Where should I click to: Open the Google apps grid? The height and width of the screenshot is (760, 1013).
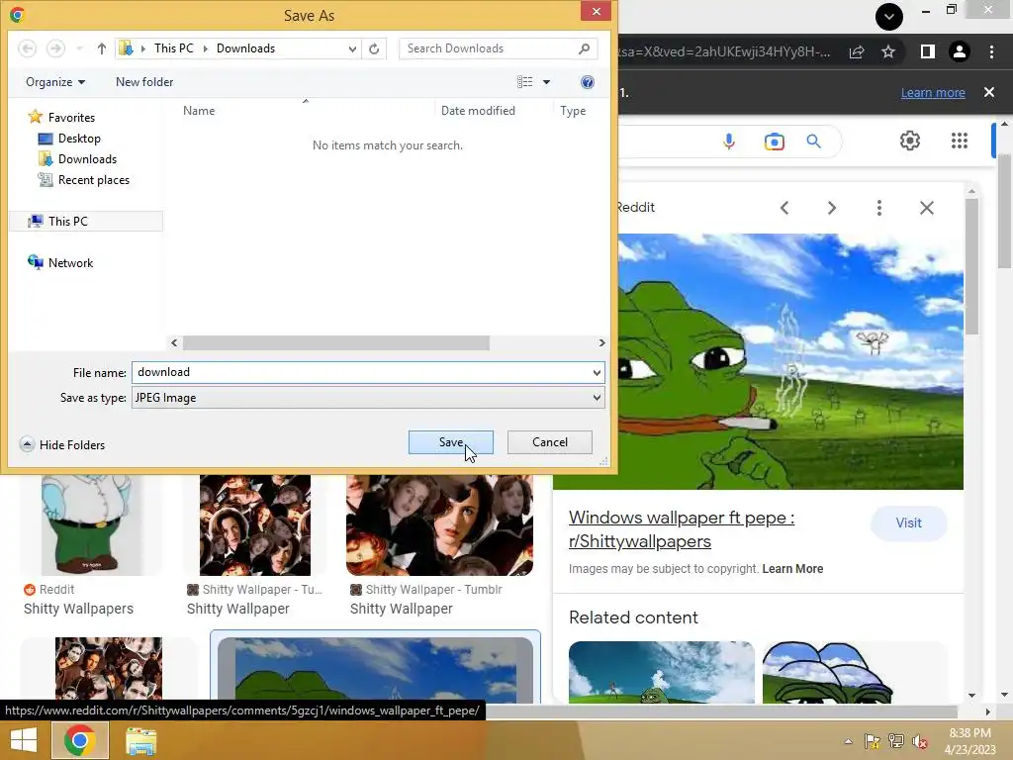click(x=960, y=141)
